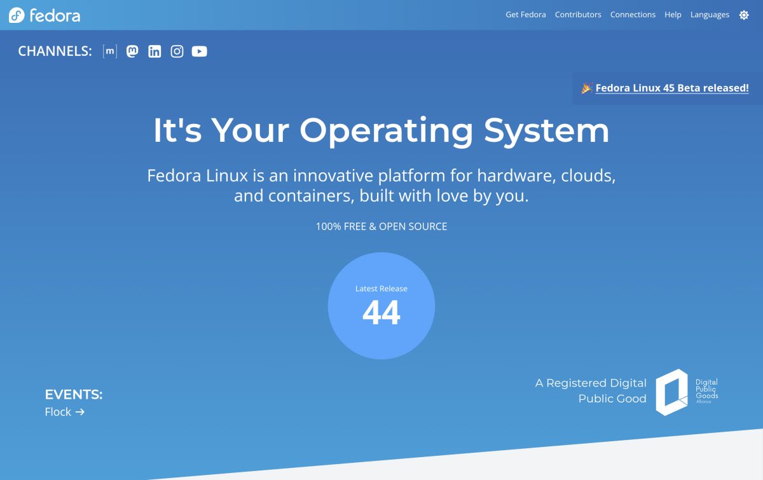
Task: Click the 'EVENTS:' label
Action: pos(74,394)
